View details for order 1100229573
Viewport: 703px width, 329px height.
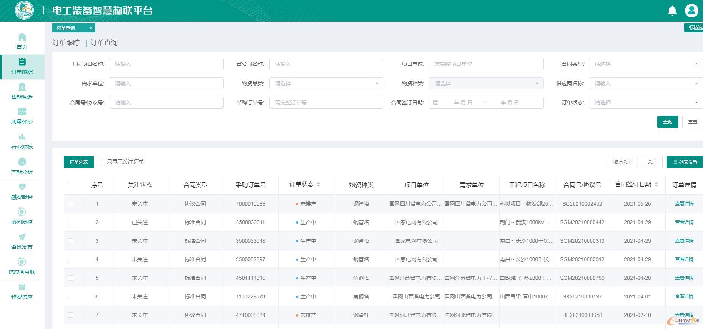(x=684, y=296)
